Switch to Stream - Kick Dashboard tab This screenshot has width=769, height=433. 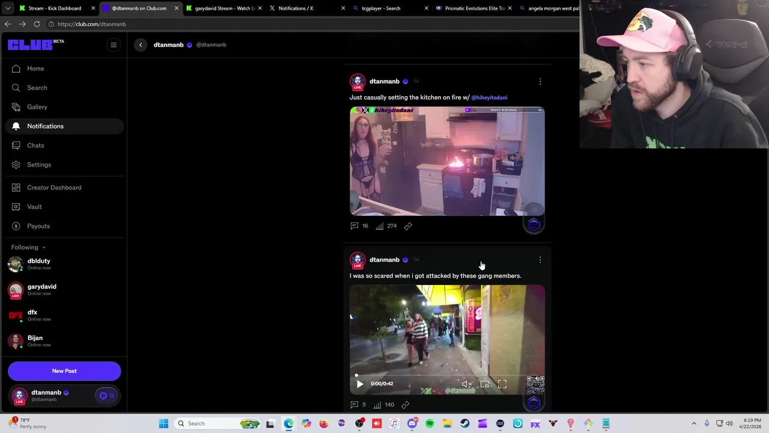click(55, 8)
